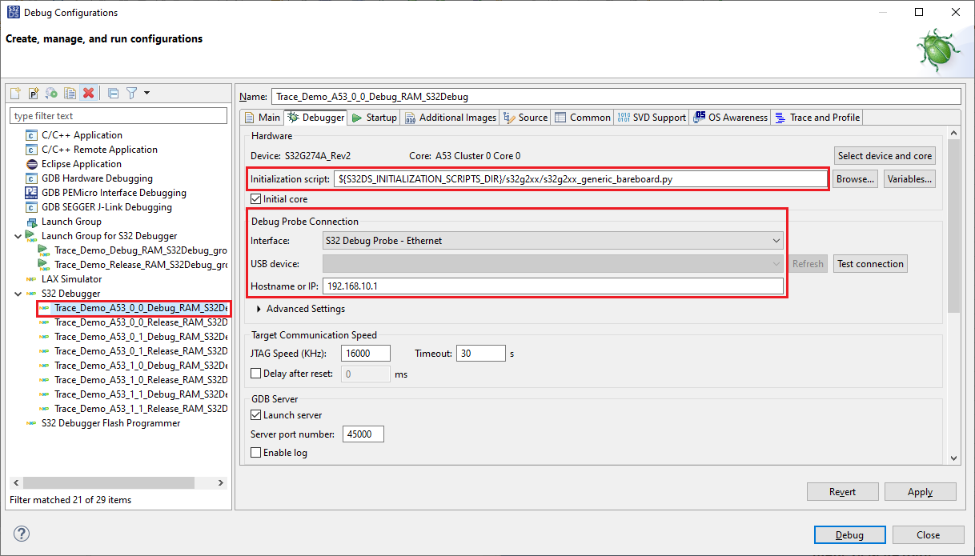The width and height of the screenshot is (975, 556).
Task: Open the SVD Support tab
Action: tap(651, 117)
